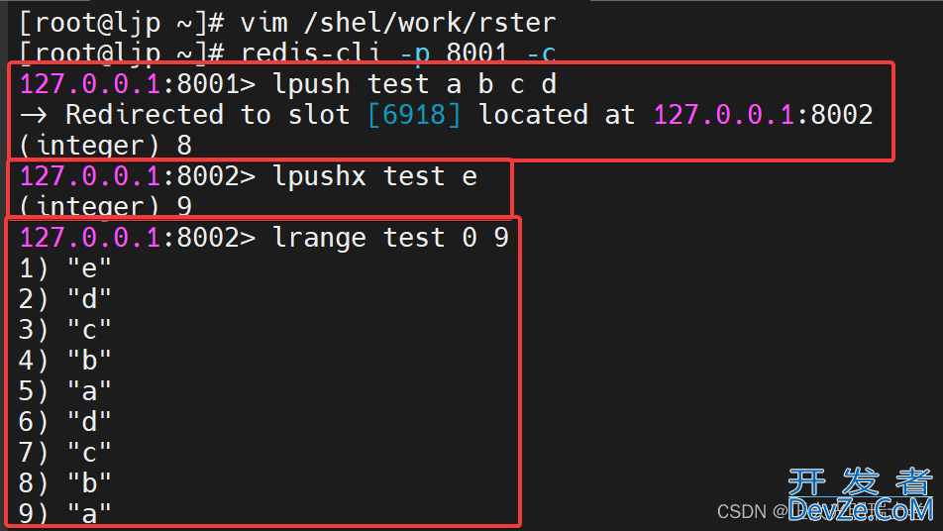Image resolution: width=943 pixels, height=531 pixels.
Task: Click list item 2) "d"
Action: pyautogui.click(x=65, y=299)
